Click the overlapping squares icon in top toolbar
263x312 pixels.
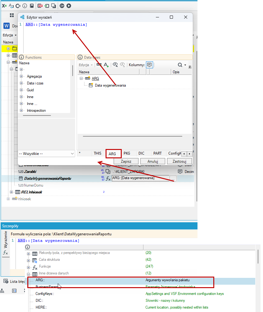(53, 6)
